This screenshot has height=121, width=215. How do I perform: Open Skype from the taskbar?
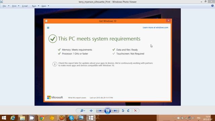pyautogui.click(x=71, y=118)
